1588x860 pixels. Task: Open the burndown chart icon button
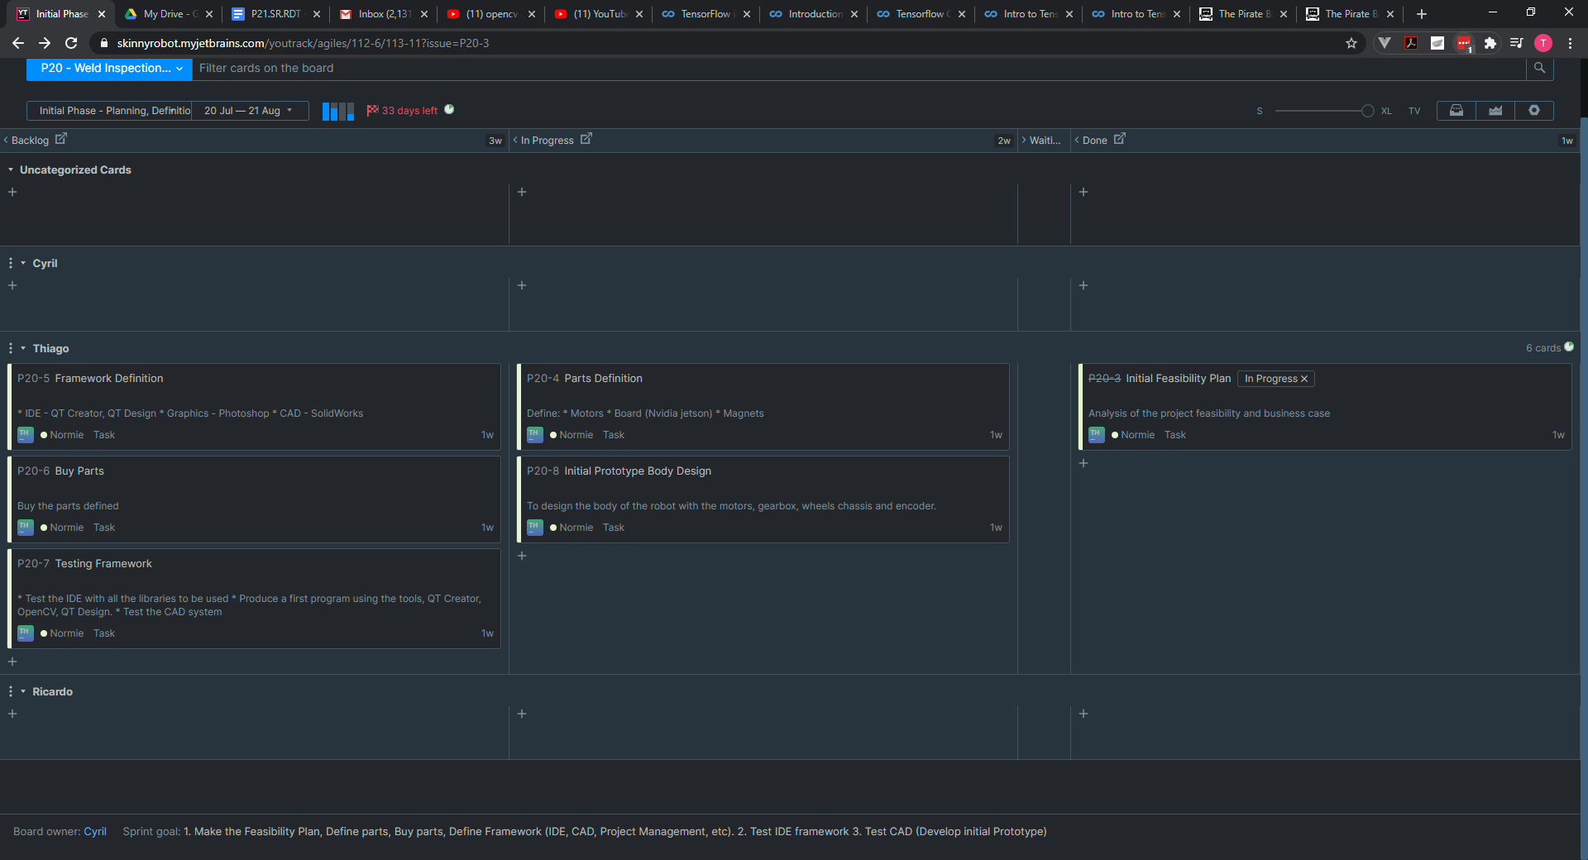coord(1495,111)
